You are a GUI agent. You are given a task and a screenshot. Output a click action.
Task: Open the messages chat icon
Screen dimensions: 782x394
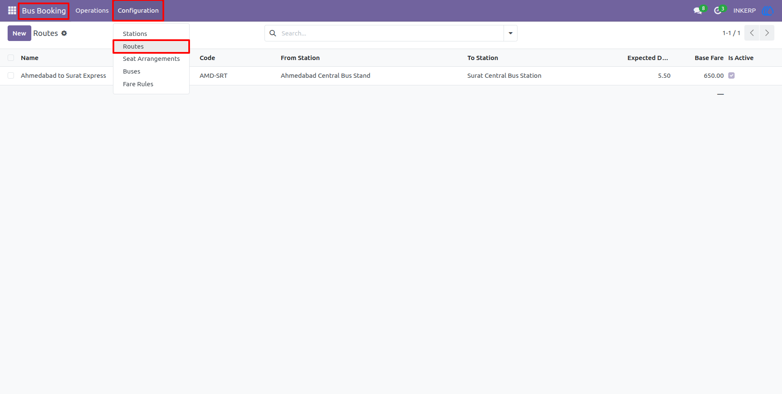(698, 11)
